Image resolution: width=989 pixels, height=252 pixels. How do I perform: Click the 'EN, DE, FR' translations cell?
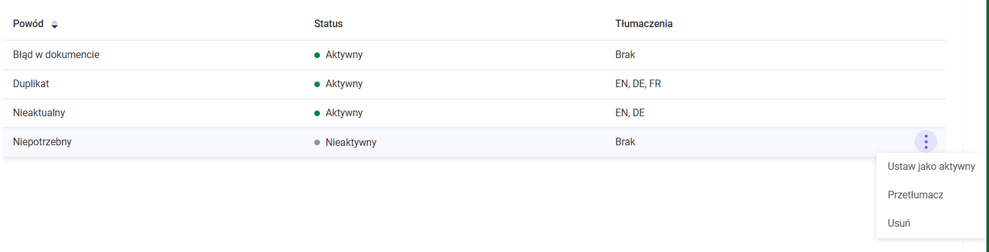pyautogui.click(x=638, y=84)
